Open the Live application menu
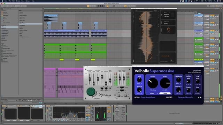The image size is (223, 125). pyautogui.click(x=6, y=1)
